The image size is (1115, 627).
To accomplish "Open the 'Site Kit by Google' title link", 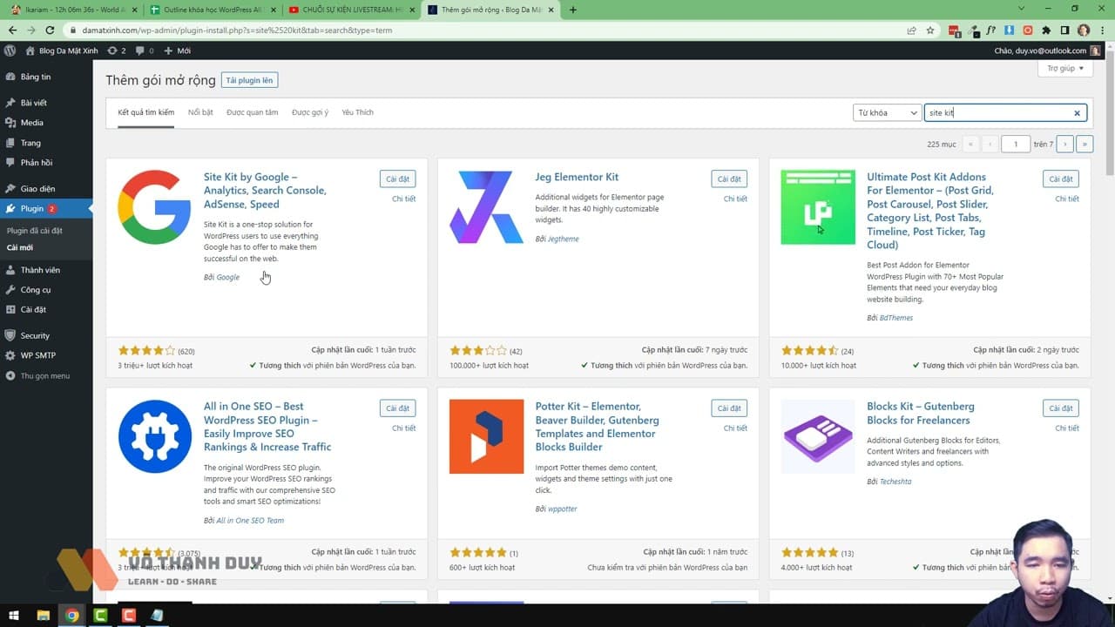I will click(x=265, y=191).
